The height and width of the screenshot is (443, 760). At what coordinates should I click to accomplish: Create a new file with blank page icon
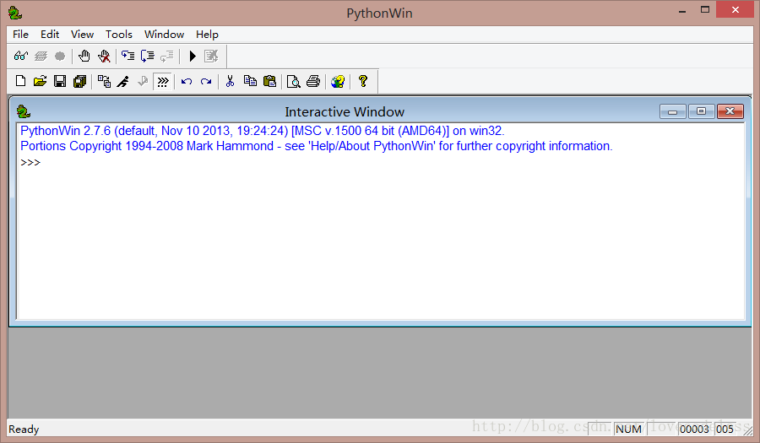click(20, 81)
